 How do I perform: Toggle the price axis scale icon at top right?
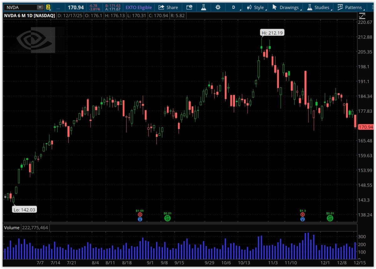click(x=362, y=15)
